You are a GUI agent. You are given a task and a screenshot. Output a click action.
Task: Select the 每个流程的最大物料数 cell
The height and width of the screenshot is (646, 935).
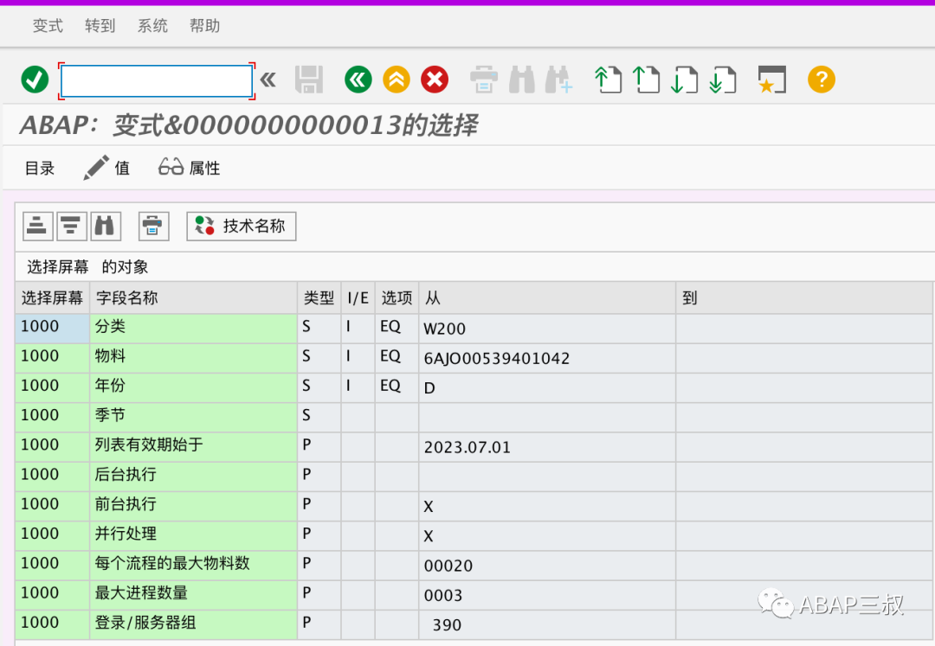(193, 565)
